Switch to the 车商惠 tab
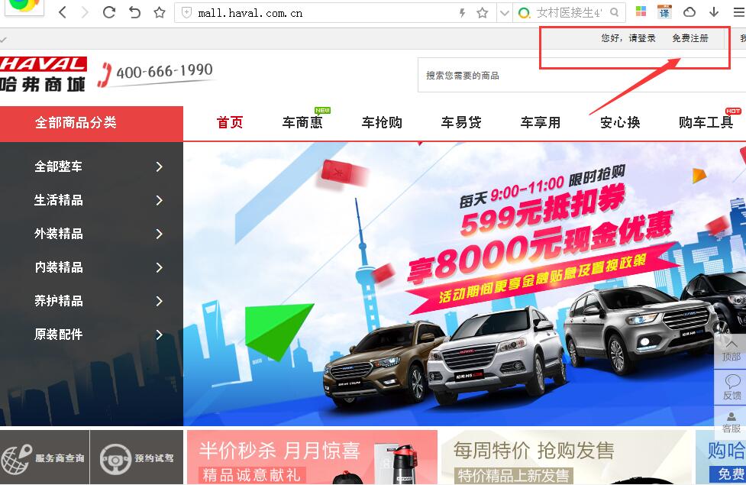 [302, 123]
